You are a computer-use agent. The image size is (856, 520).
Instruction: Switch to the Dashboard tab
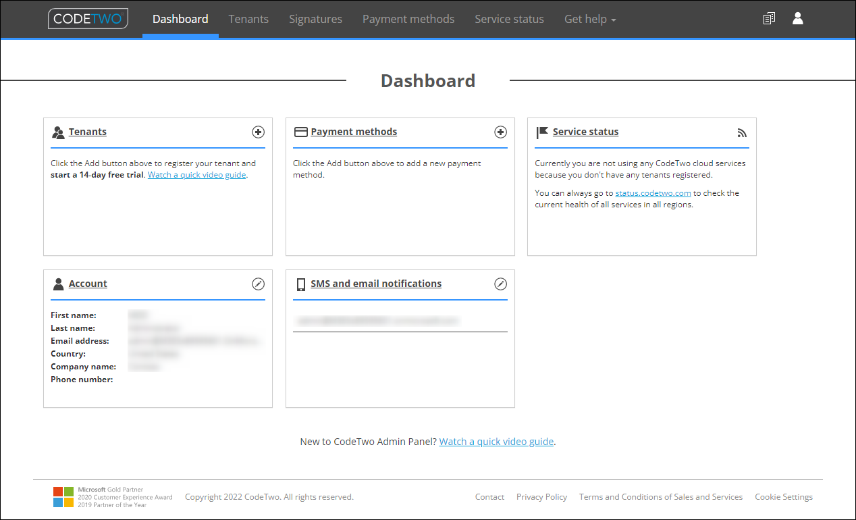tap(180, 19)
